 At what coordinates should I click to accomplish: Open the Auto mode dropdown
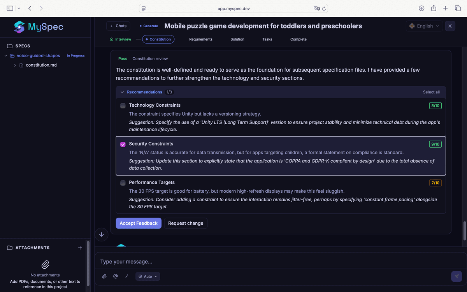148,276
